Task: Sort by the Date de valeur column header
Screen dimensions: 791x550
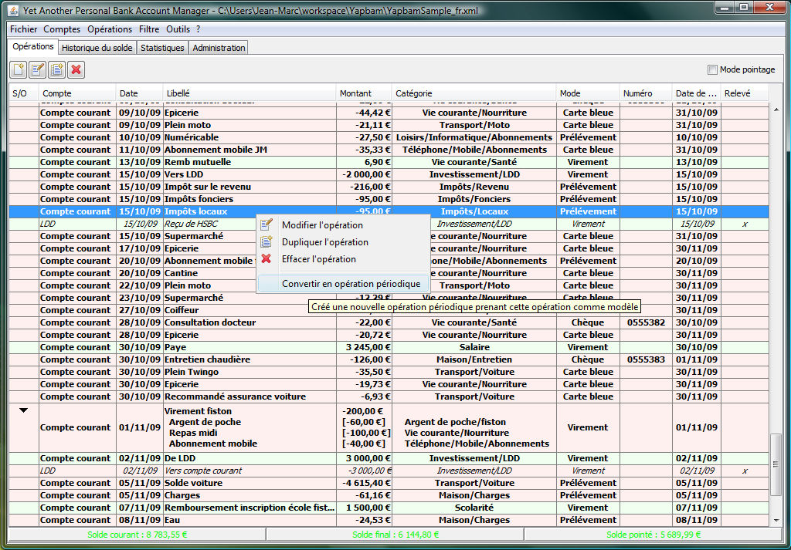Action: tap(696, 93)
